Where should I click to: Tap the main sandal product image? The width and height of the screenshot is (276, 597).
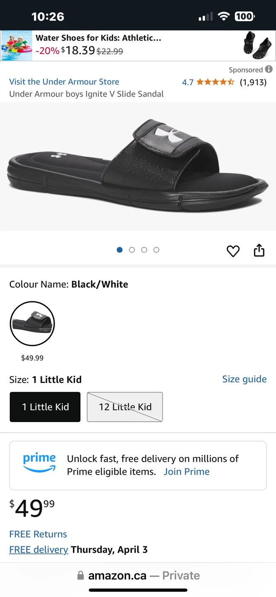[138, 166]
